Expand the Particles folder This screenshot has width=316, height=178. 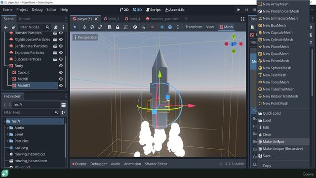8,141
